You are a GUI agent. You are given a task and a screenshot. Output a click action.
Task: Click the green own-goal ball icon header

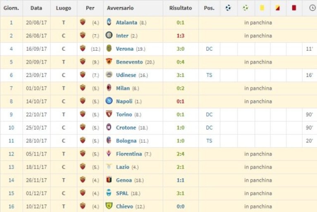coord(245,8)
